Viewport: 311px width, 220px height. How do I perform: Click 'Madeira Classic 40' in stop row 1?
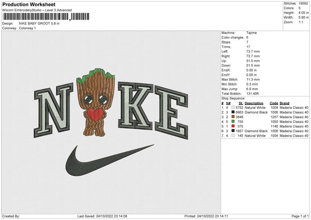[x=294, y=107]
